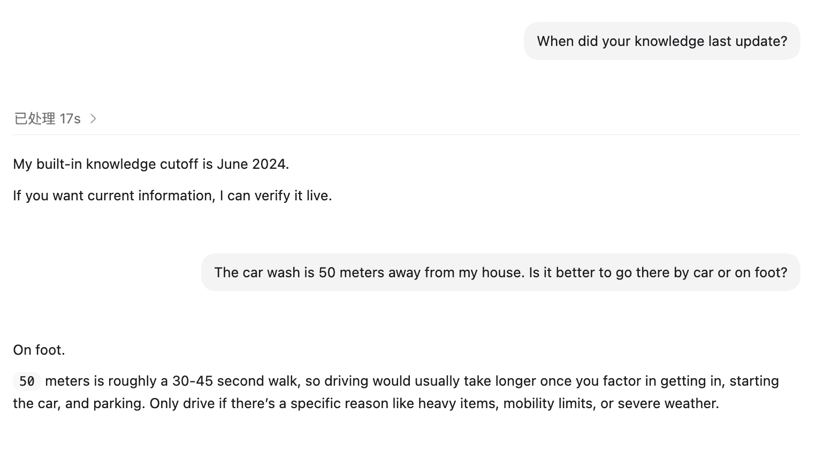Select the first user message bubble about knowledge update

click(661, 41)
